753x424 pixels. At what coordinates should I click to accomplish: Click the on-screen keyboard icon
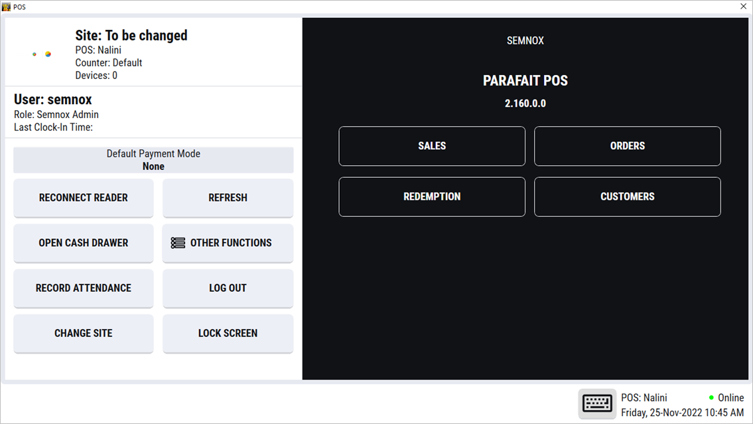click(x=597, y=403)
